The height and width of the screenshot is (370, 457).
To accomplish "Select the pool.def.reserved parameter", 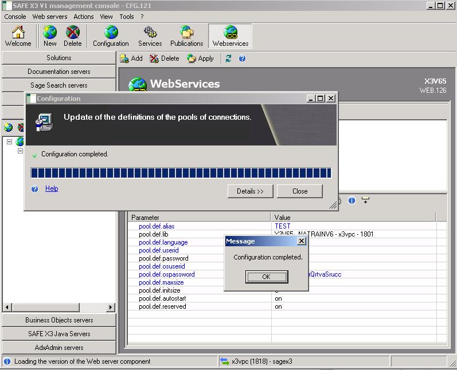I will pos(162,306).
